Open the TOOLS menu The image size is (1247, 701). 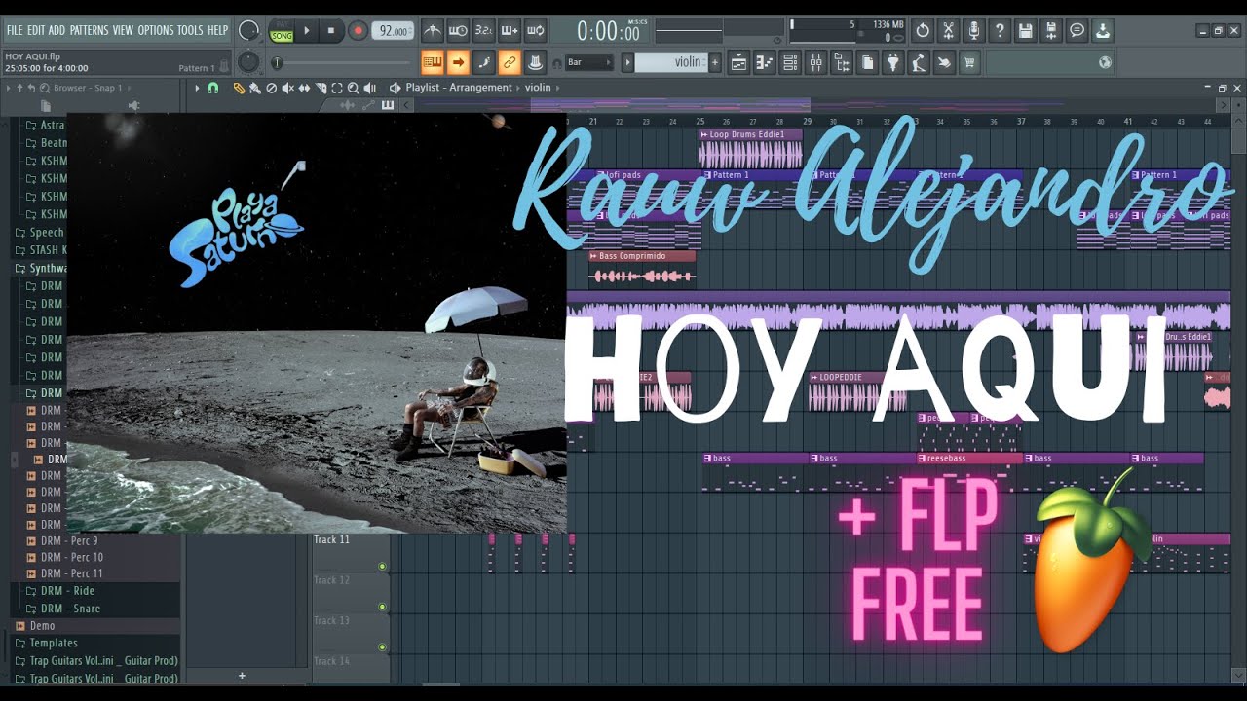(190, 30)
